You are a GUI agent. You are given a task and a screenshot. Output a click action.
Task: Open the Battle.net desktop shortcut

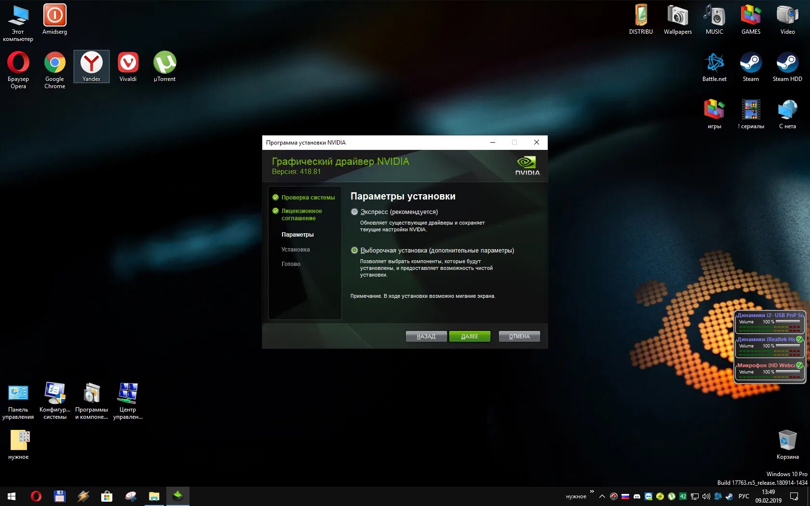[715, 67]
